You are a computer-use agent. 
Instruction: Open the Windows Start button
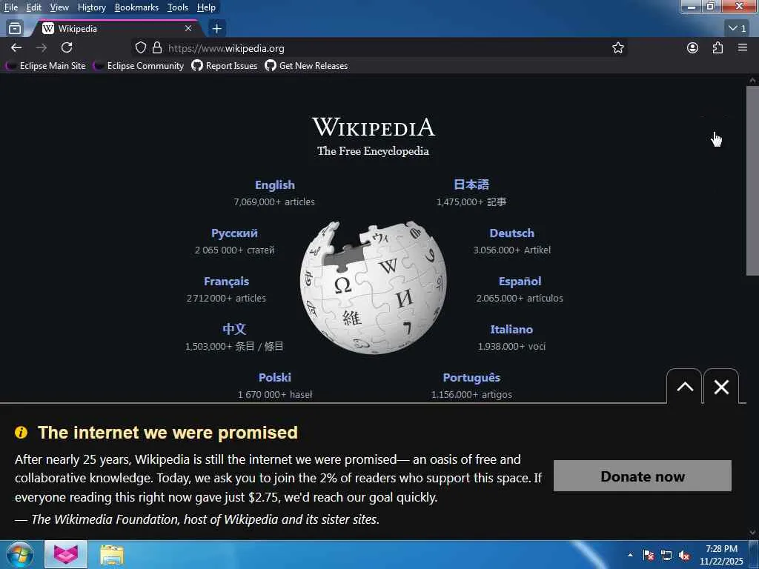click(19, 554)
